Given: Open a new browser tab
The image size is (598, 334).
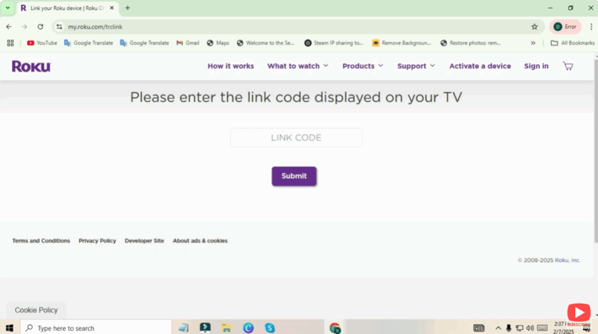Looking at the screenshot, I should pyautogui.click(x=128, y=8).
